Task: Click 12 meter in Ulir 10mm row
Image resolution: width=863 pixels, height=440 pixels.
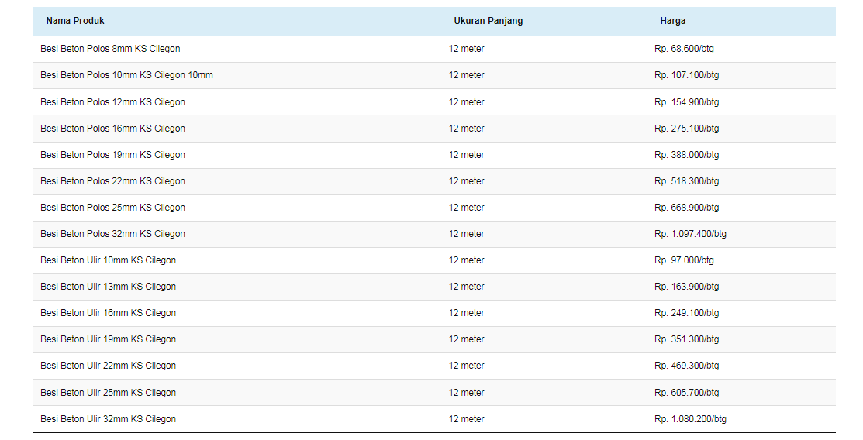Action: tap(467, 260)
